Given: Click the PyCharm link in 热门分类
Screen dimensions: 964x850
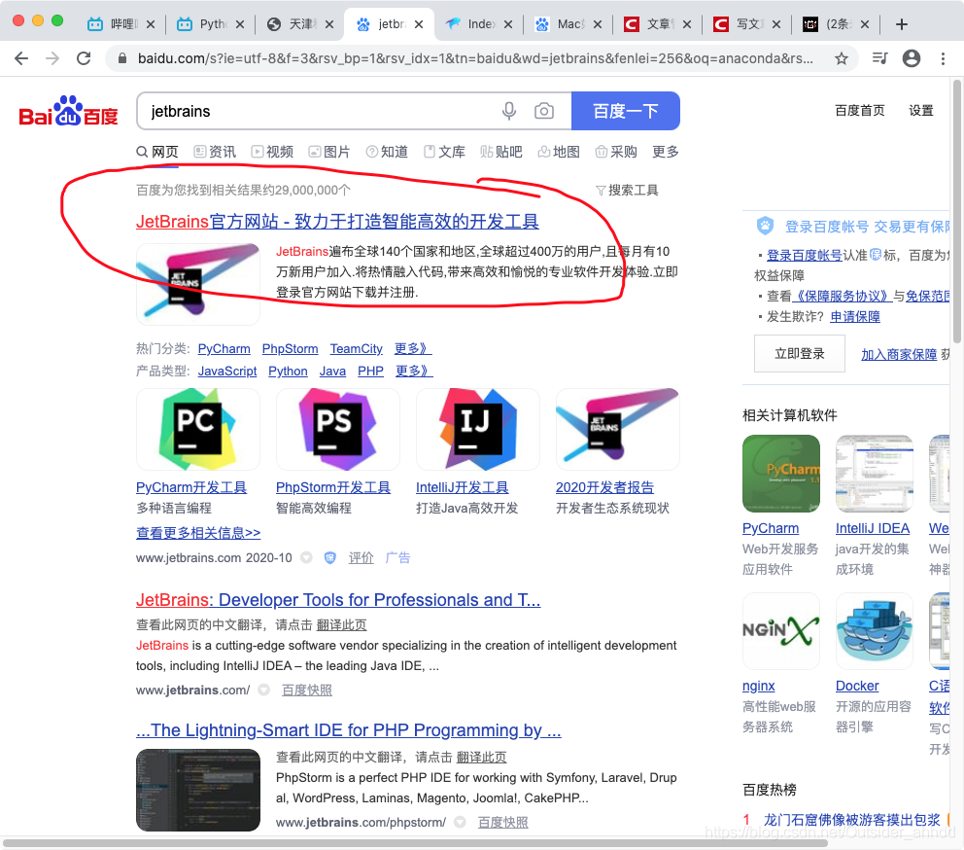Looking at the screenshot, I should click(224, 348).
